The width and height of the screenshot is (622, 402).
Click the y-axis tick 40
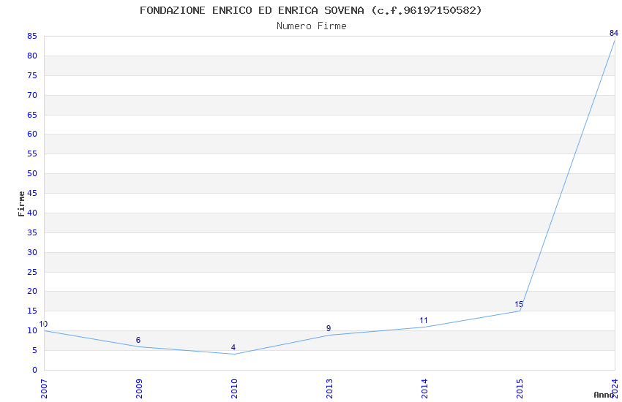tap(32, 213)
